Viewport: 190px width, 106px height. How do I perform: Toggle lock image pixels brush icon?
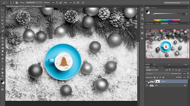(x=158, y=77)
